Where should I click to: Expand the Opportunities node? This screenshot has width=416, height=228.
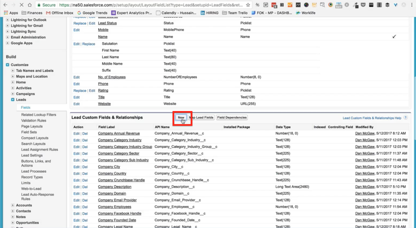coord(13,223)
